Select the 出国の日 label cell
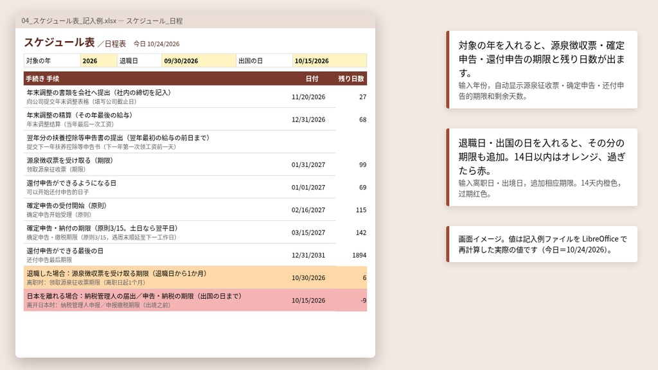This screenshot has height=370, width=658. click(x=264, y=61)
